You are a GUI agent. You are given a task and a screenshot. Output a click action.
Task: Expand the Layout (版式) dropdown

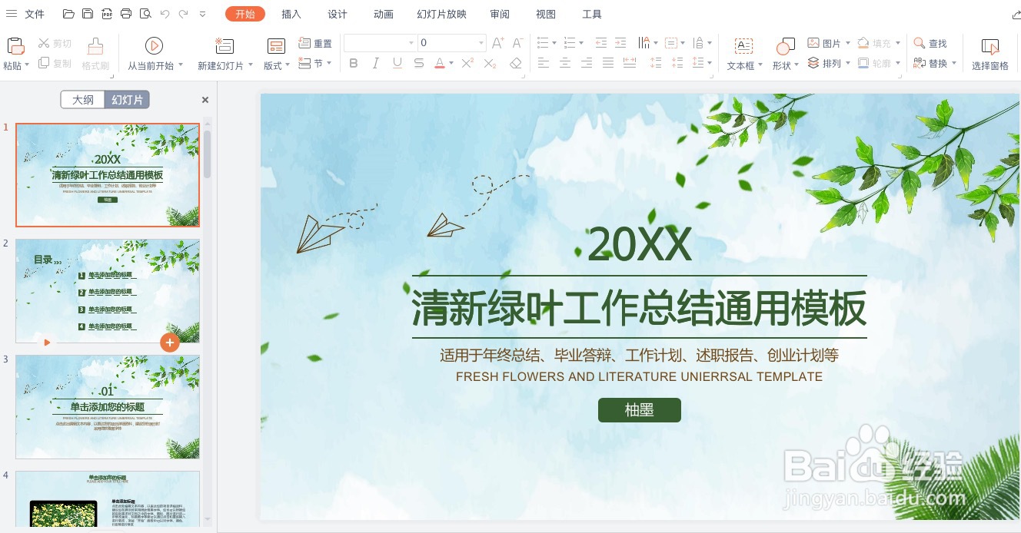tap(288, 65)
